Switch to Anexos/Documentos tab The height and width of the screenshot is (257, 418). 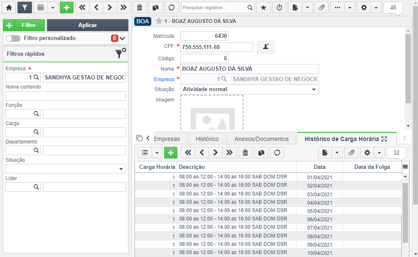261,139
